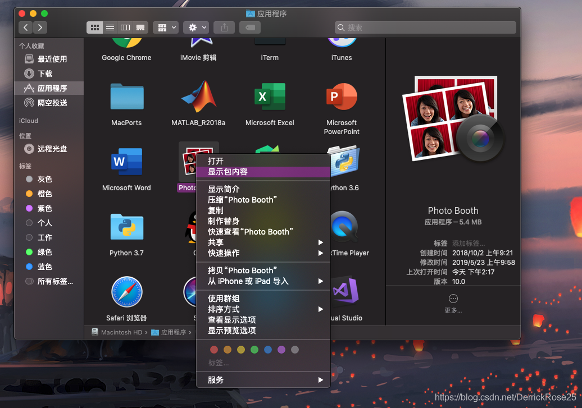Switch to gallery view
The image size is (582, 408).
click(140, 27)
